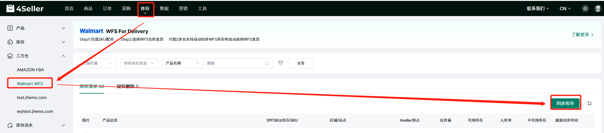Screen dimensions: 604x133
Task: Click the 产品信息 column header
Action: (110, 120)
